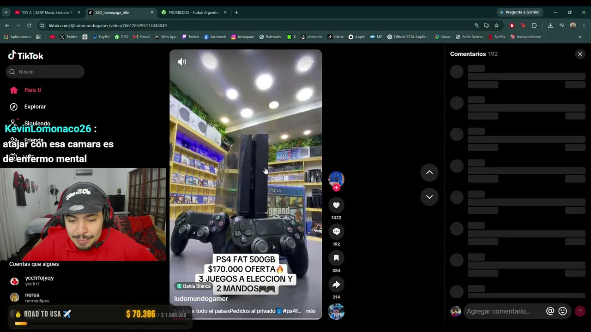Open the tab search dropdown
Image resolution: width=591 pixels, height=332 pixels.
[6, 12]
